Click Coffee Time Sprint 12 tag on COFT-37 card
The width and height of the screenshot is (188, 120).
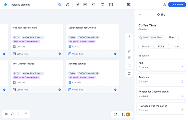[88, 37]
